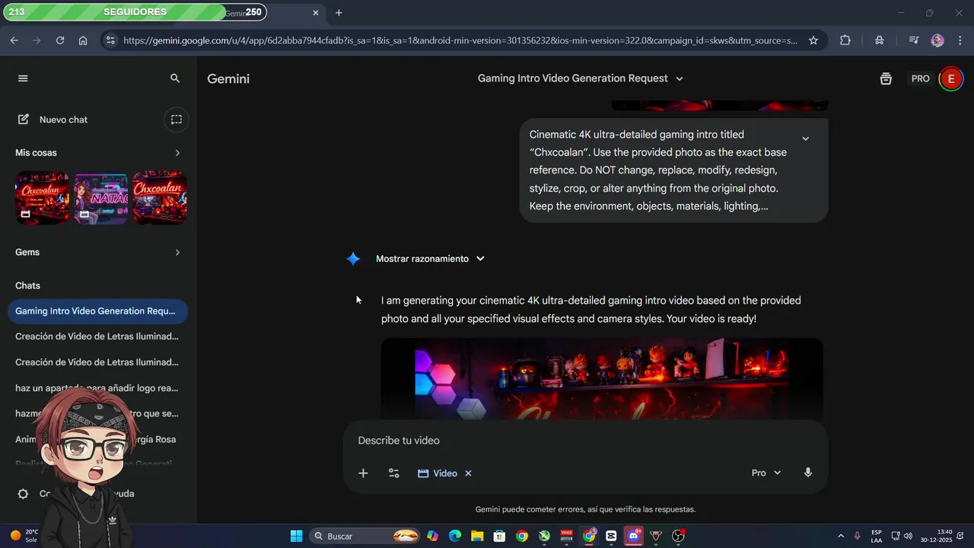Click the ESP LAA language indicator
Viewport: 974px width, 548px height.
click(877, 536)
